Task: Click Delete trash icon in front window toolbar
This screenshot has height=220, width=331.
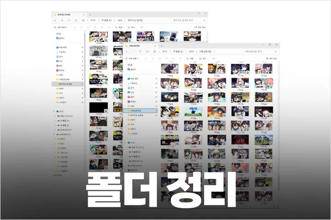Action: click(x=180, y=59)
